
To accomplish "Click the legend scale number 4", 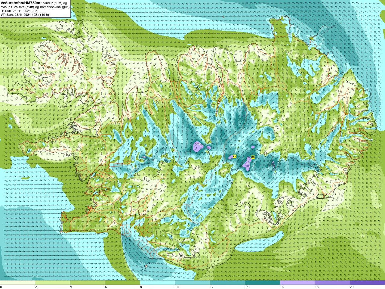I will tap(71, 287).
